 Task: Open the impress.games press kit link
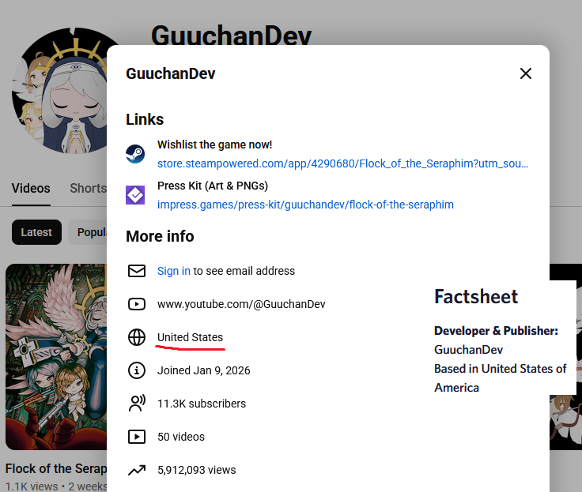coord(305,205)
